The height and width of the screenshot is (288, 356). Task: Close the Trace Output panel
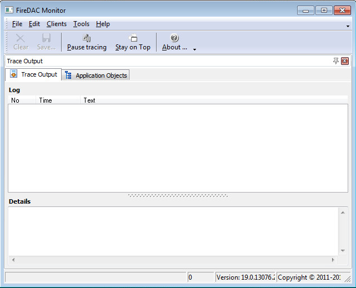345,61
